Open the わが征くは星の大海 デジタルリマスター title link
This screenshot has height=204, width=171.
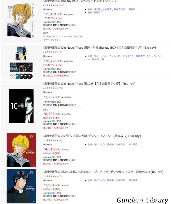(x=92, y=136)
